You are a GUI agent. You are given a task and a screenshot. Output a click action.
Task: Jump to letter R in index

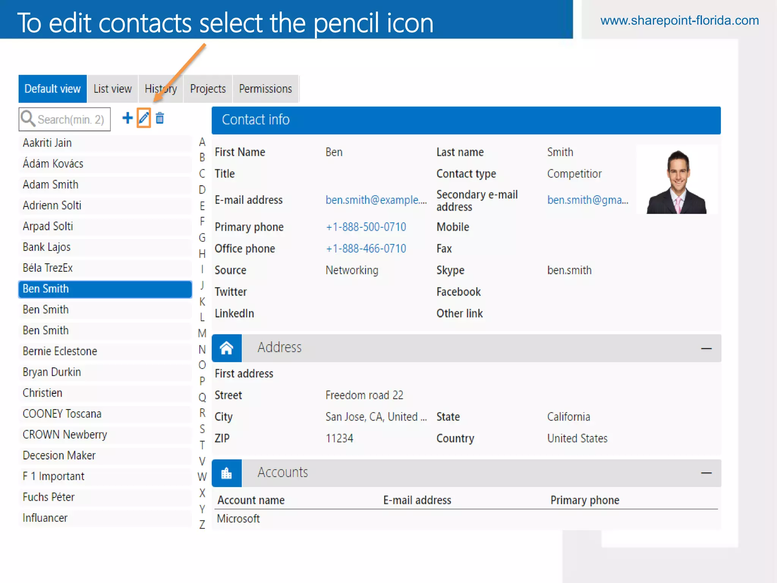pyautogui.click(x=202, y=413)
